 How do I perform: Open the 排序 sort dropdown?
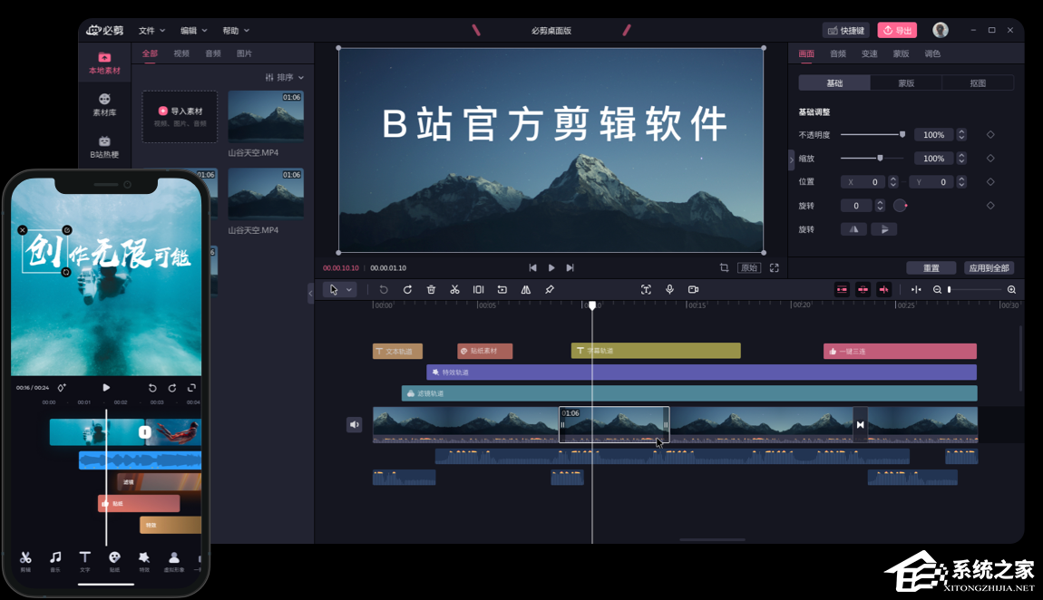pyautogui.click(x=285, y=77)
